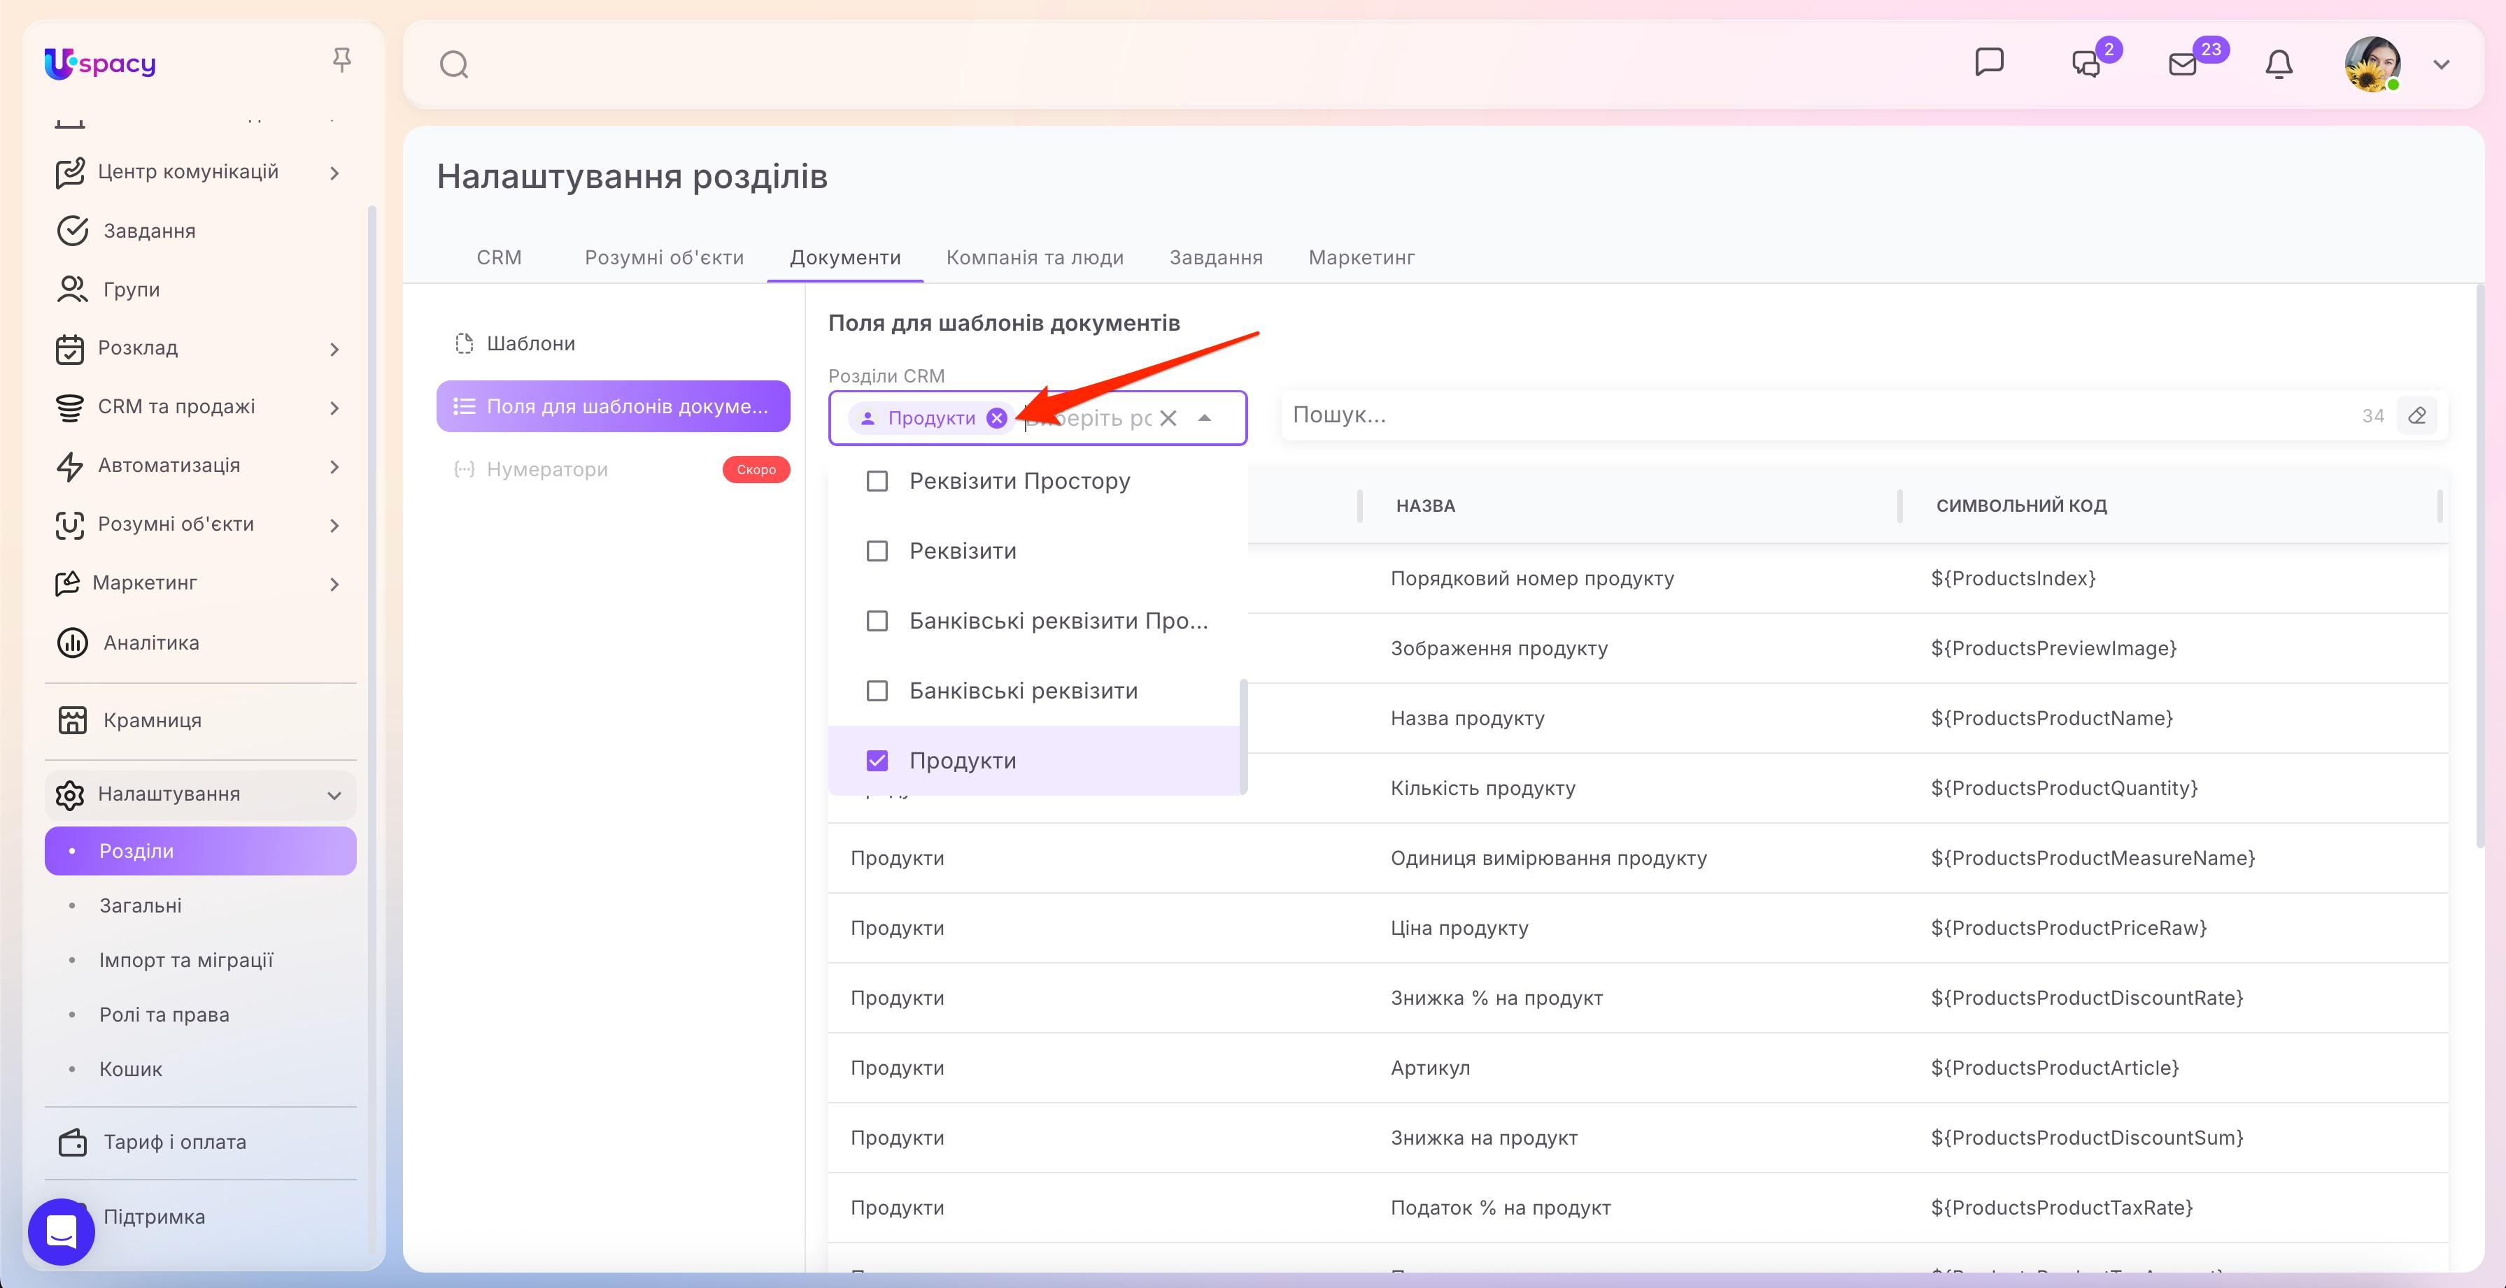This screenshot has width=2506, height=1288.
Task: Click the Налаштування gear icon
Action: click(70, 794)
